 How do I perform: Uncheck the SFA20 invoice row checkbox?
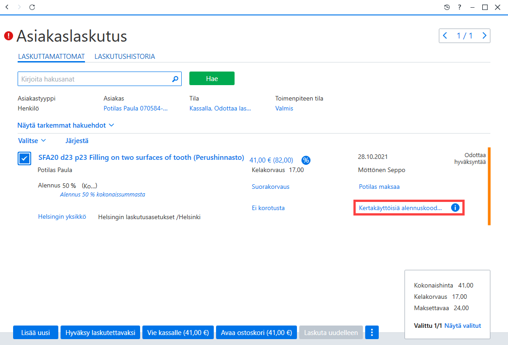(x=24, y=158)
